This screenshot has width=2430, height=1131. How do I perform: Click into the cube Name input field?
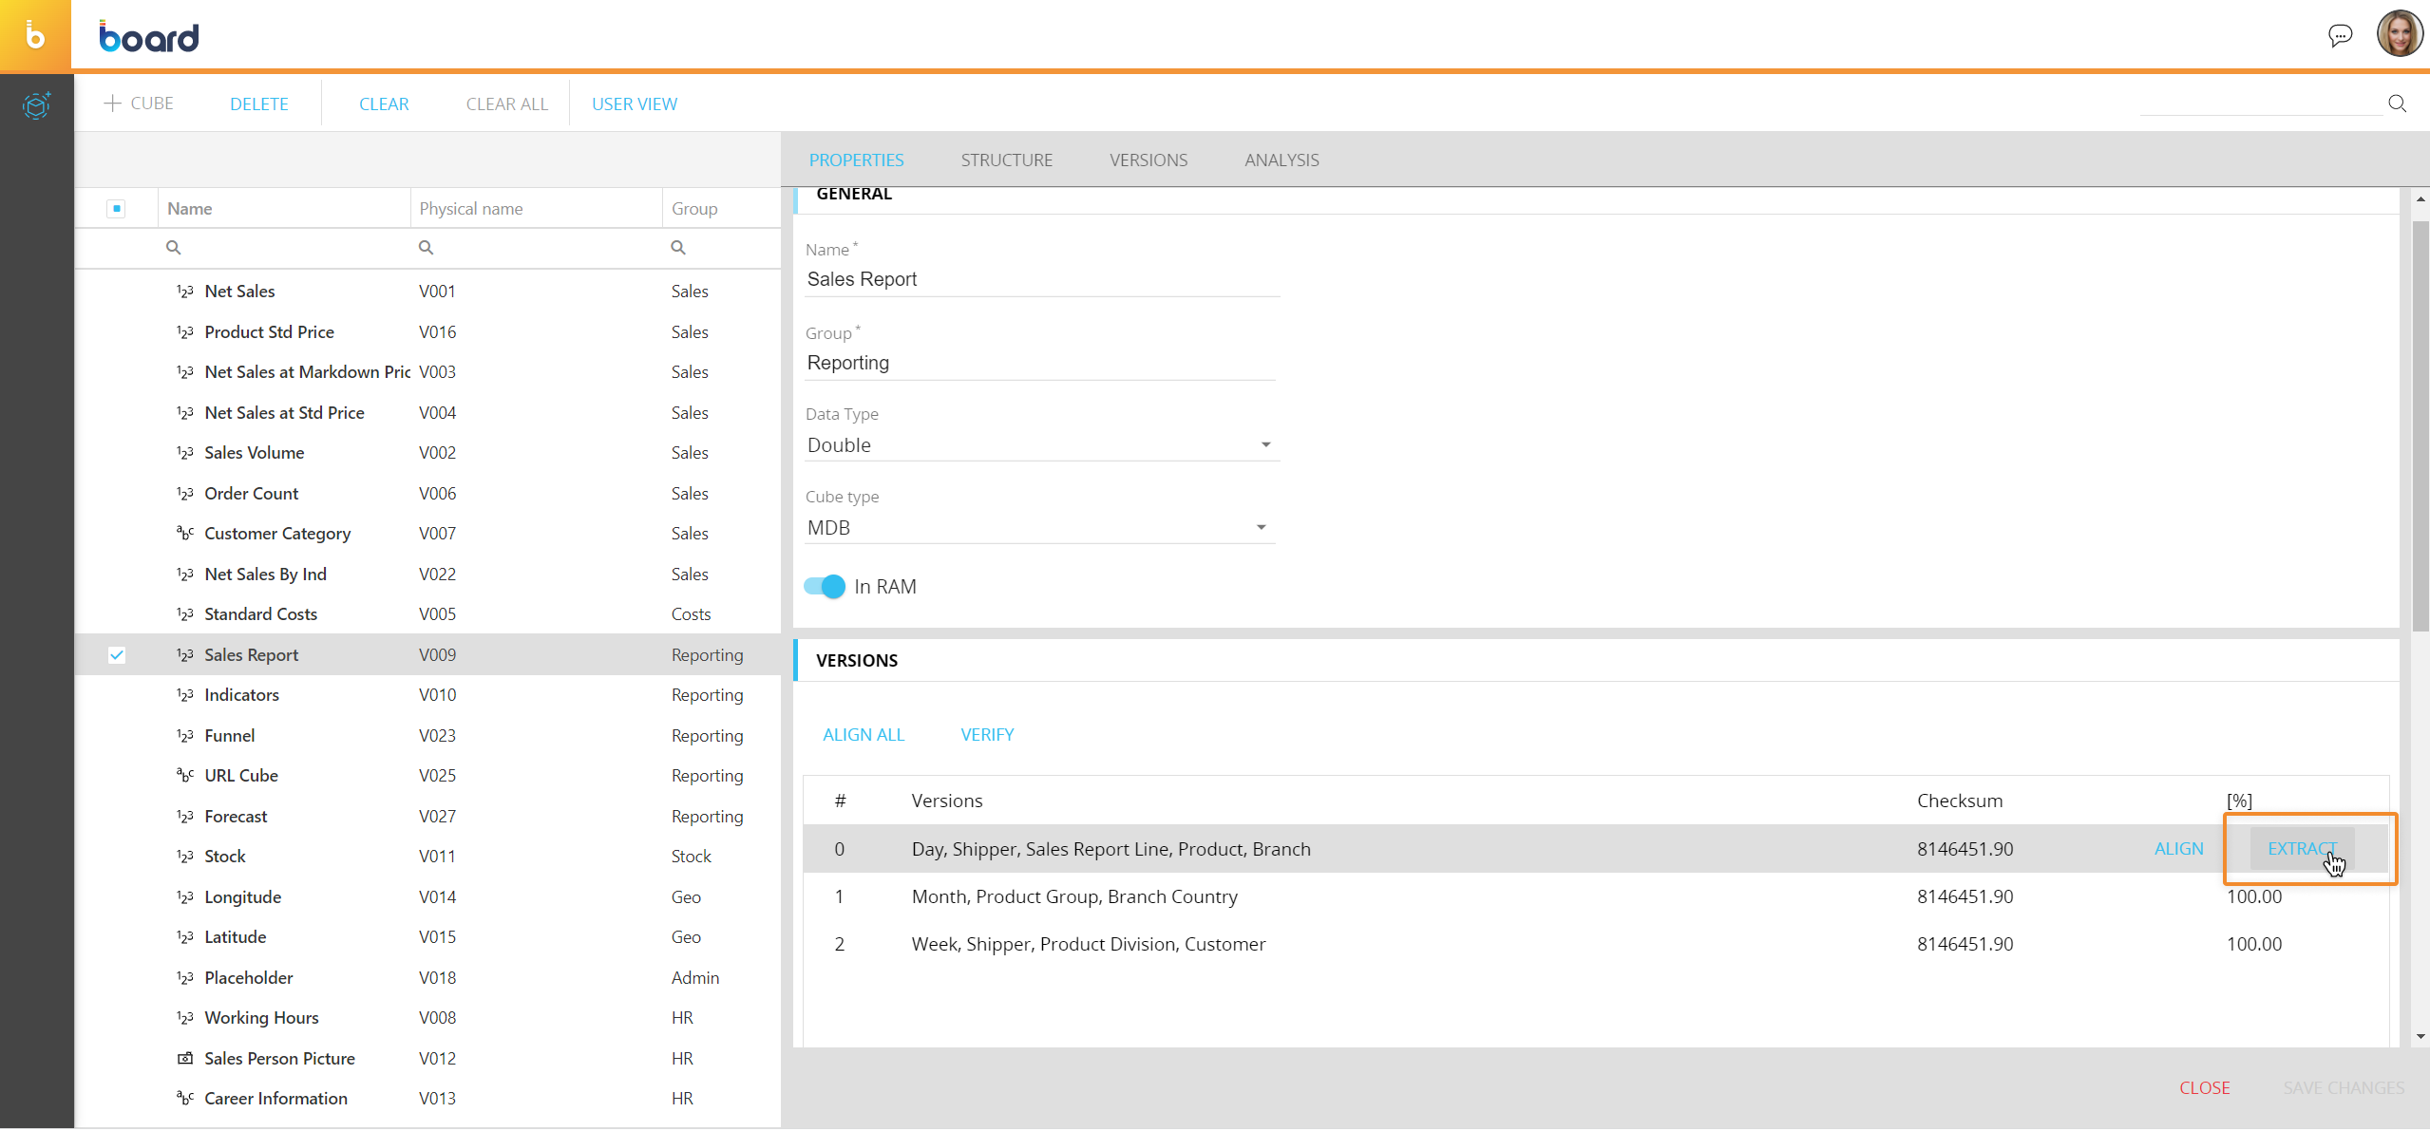(x=1040, y=280)
